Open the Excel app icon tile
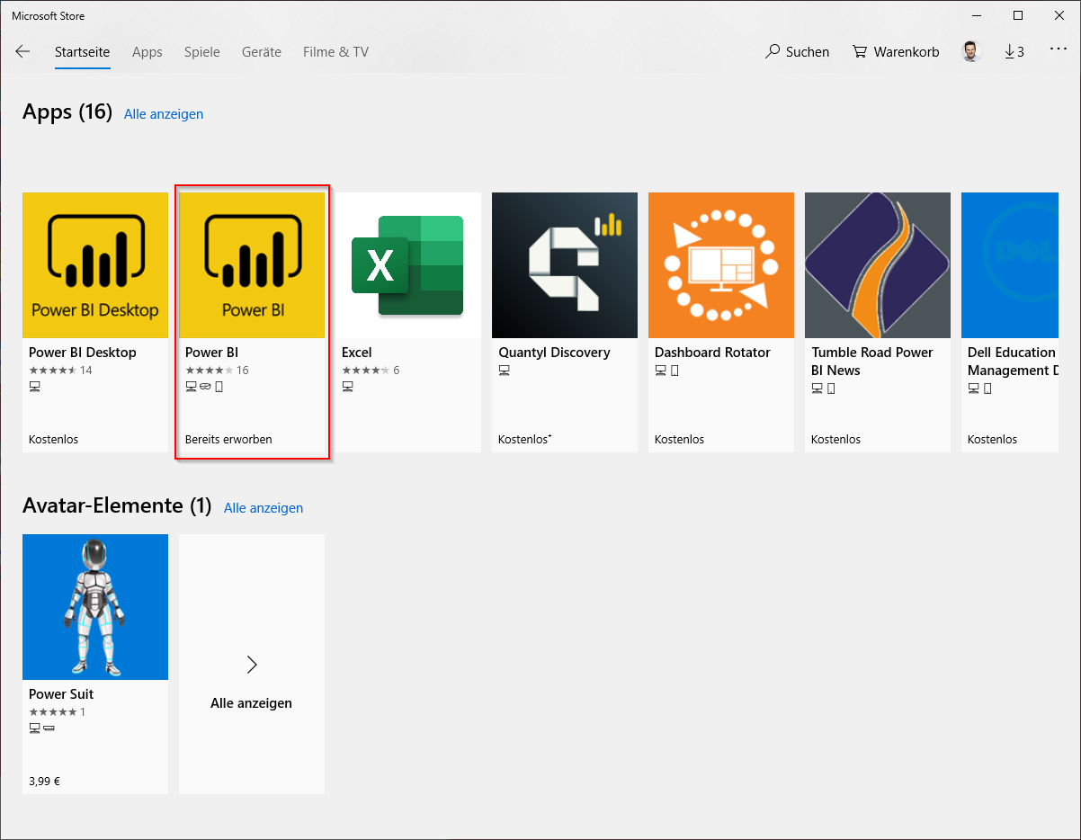Image resolution: width=1081 pixels, height=840 pixels. pos(408,265)
